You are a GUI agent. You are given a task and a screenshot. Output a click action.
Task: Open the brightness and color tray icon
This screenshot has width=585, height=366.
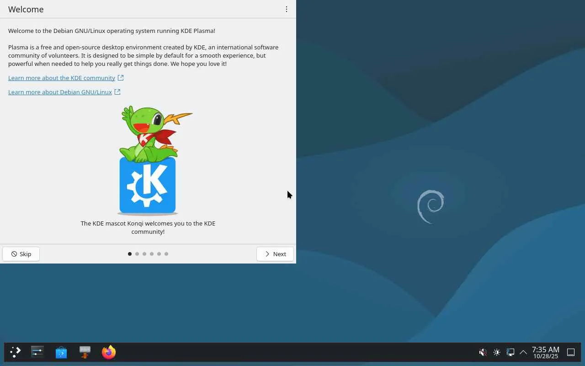pyautogui.click(x=497, y=352)
